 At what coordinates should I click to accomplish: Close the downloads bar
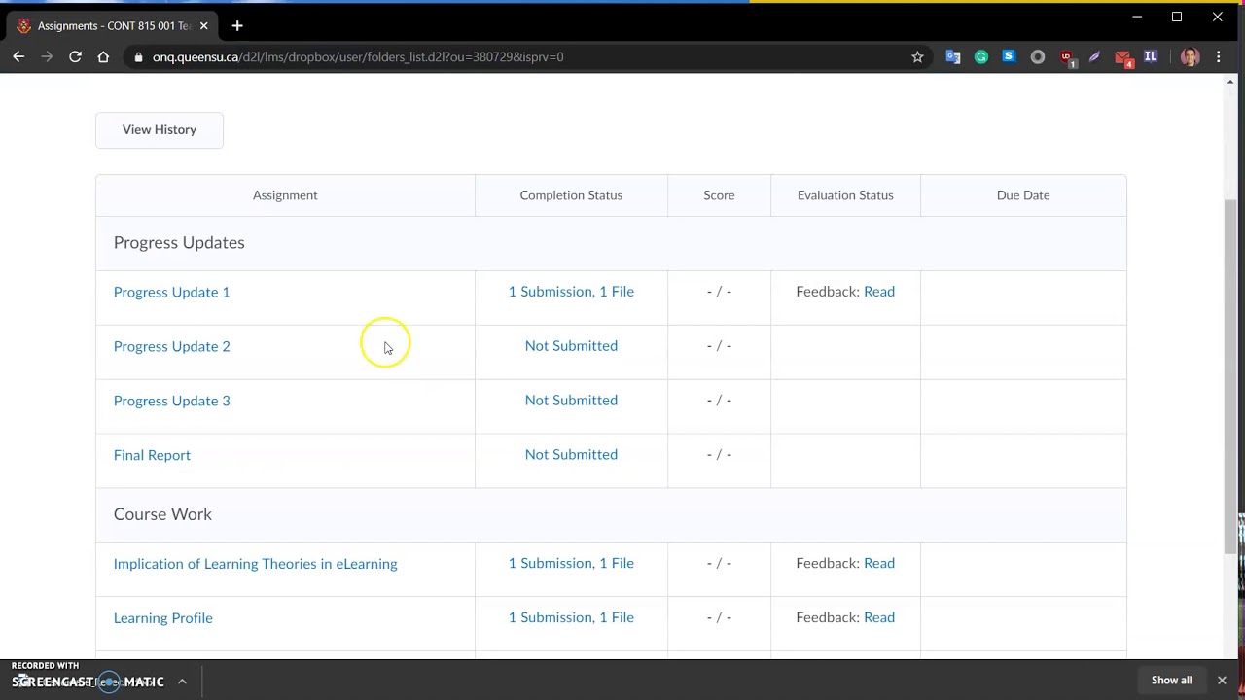click(x=1222, y=681)
